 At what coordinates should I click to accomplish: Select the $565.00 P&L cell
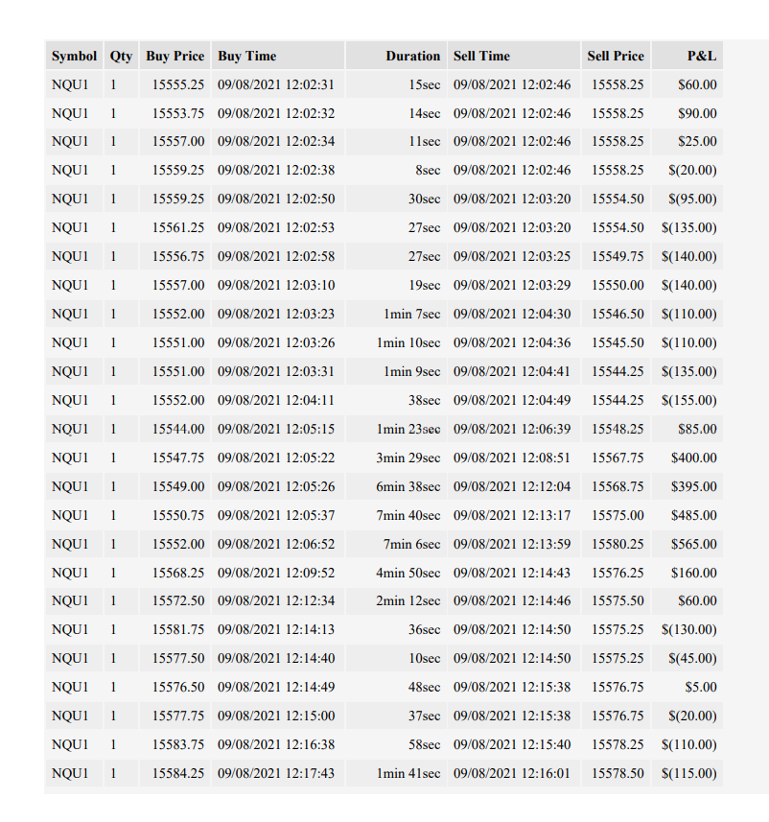pos(687,544)
